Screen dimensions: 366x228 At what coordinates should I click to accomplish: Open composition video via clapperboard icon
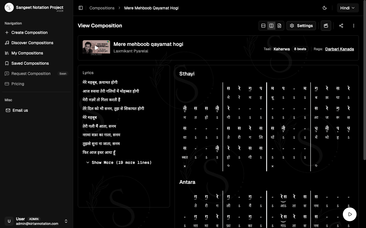[326, 26]
